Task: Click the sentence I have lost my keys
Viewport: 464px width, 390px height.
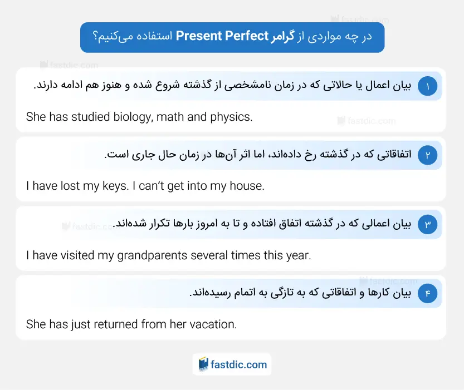Action: coord(77,186)
